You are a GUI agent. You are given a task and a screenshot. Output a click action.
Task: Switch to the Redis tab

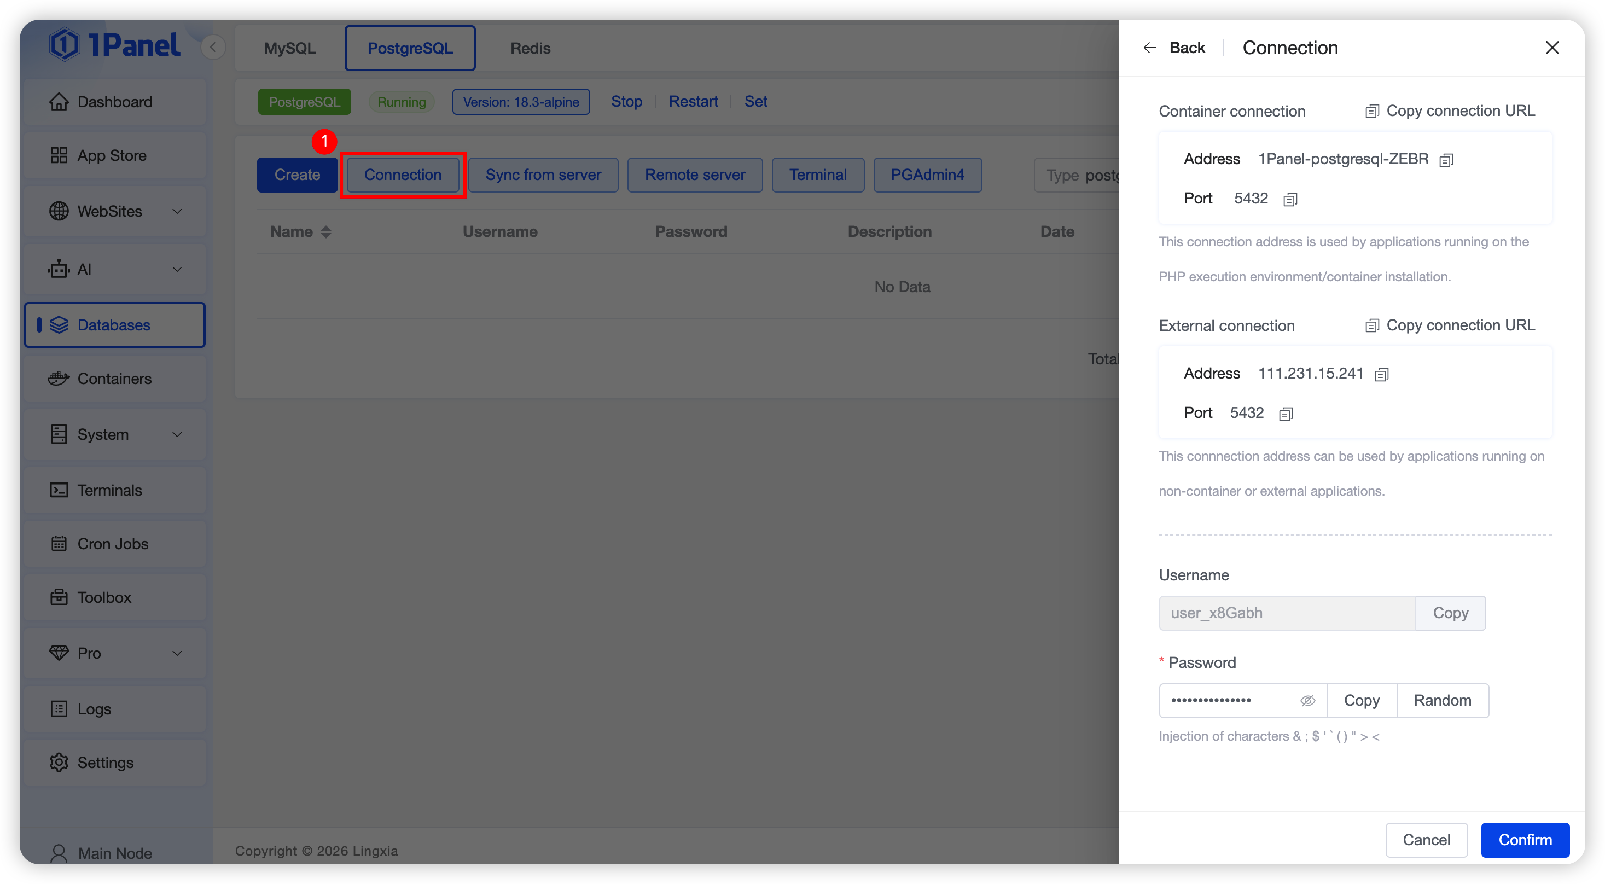pyautogui.click(x=530, y=48)
